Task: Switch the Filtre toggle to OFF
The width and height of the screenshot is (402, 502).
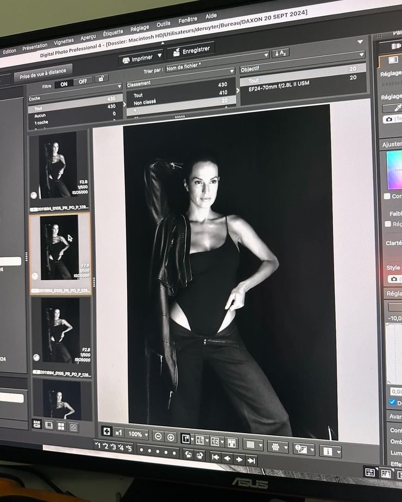Action: (x=83, y=82)
